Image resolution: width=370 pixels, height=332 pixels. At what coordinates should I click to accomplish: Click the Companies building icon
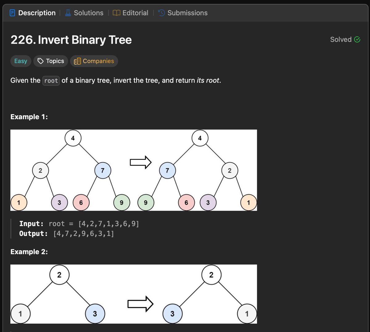pos(77,61)
